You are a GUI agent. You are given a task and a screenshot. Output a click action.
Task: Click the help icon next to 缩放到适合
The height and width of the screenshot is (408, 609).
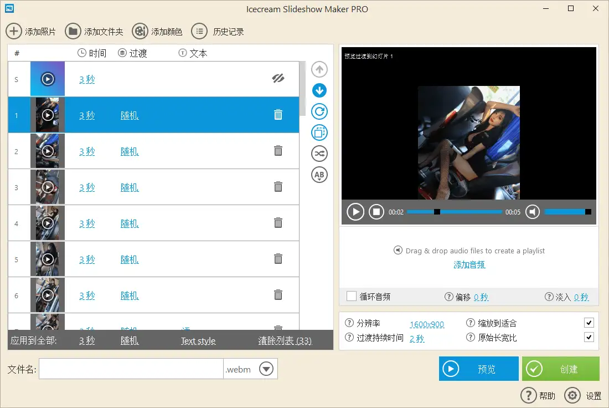[x=471, y=323]
